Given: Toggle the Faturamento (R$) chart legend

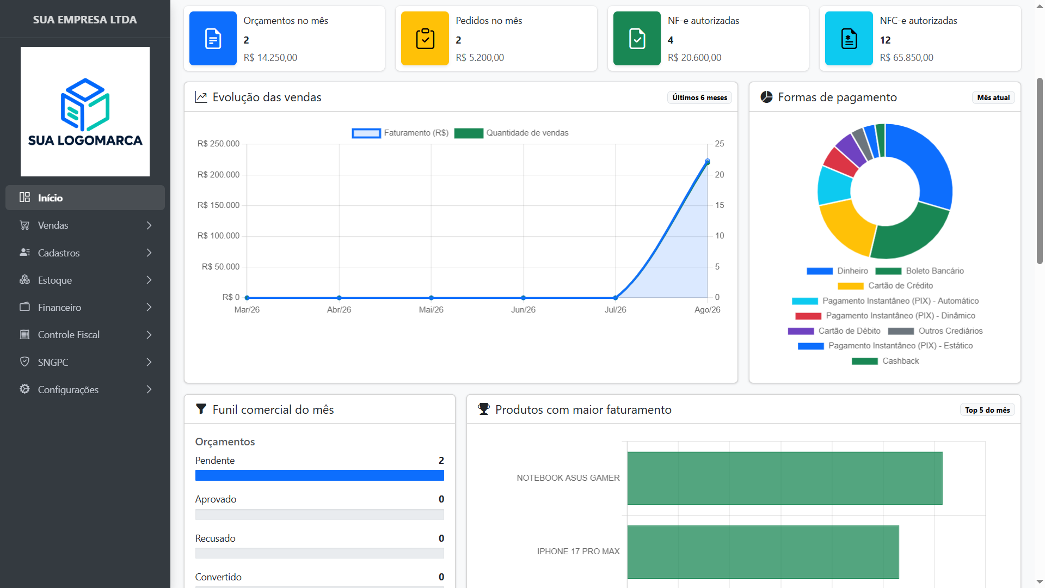Looking at the screenshot, I should [x=400, y=133].
